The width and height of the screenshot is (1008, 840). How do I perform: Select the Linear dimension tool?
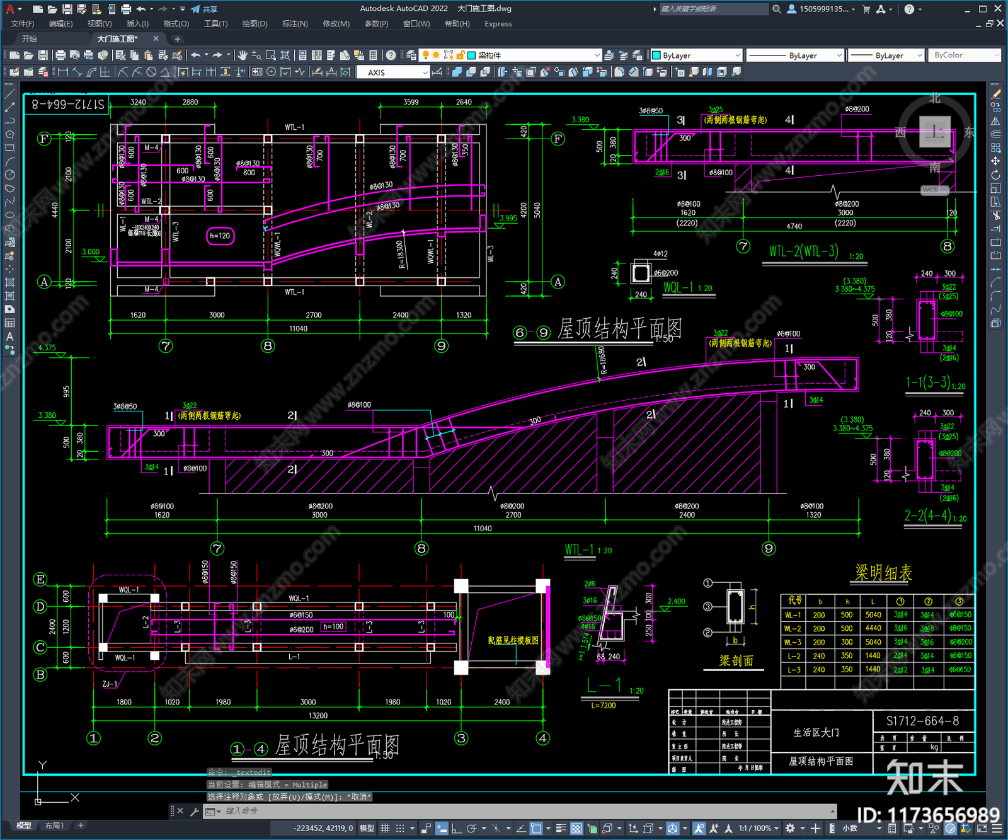tap(63, 72)
